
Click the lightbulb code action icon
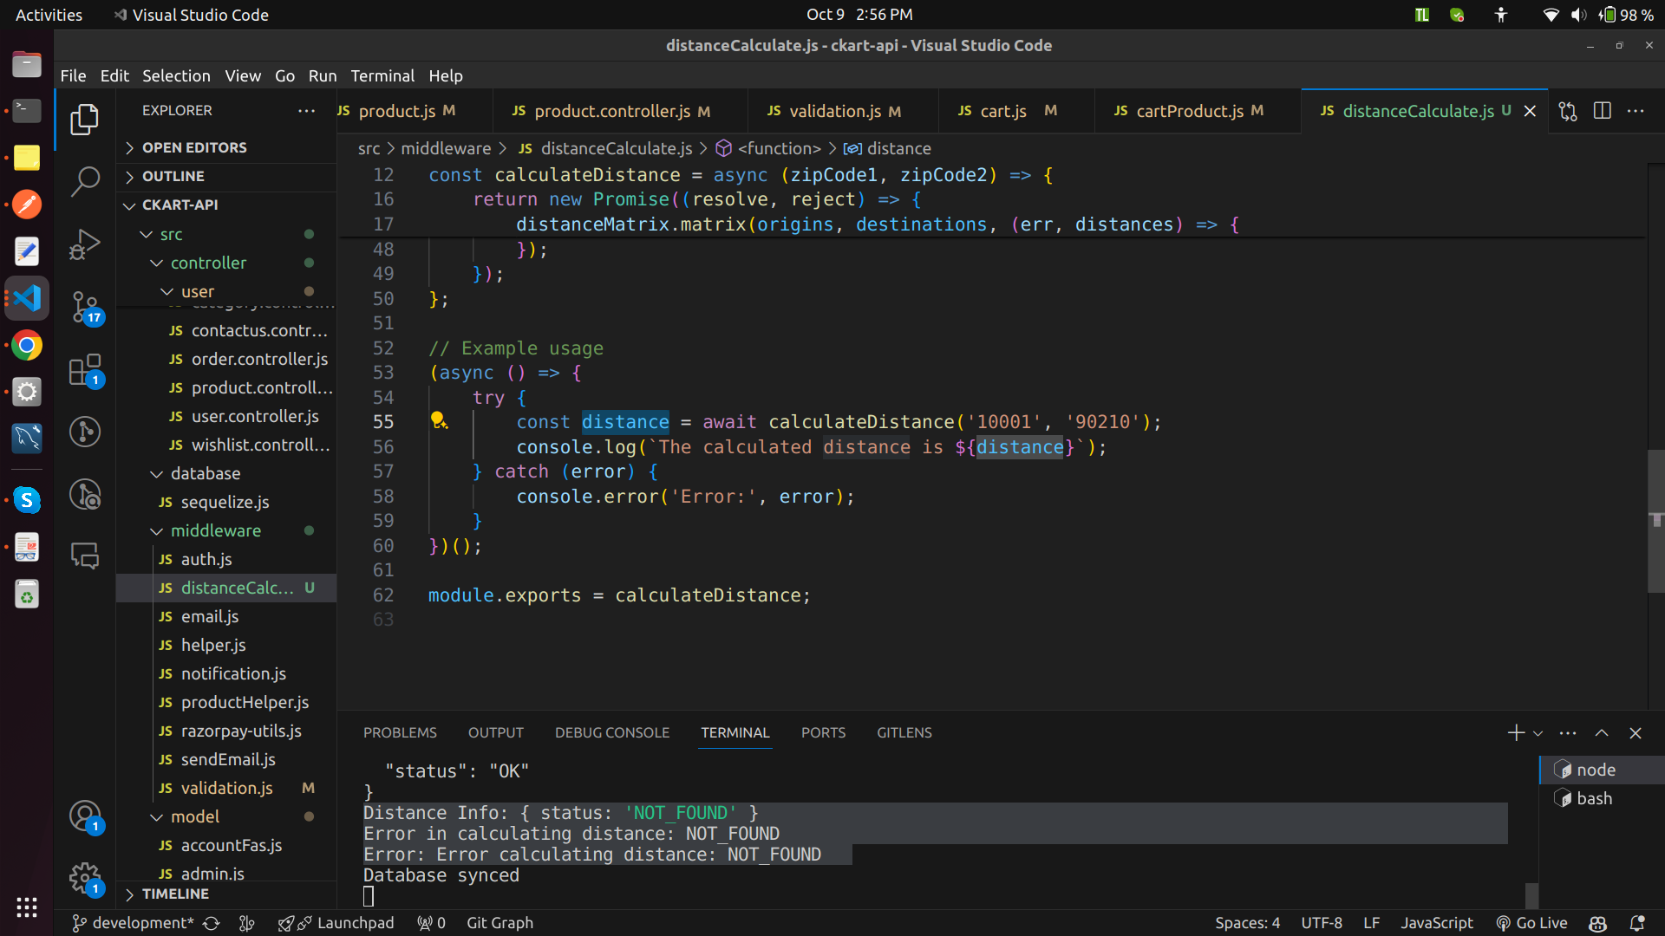(x=439, y=421)
